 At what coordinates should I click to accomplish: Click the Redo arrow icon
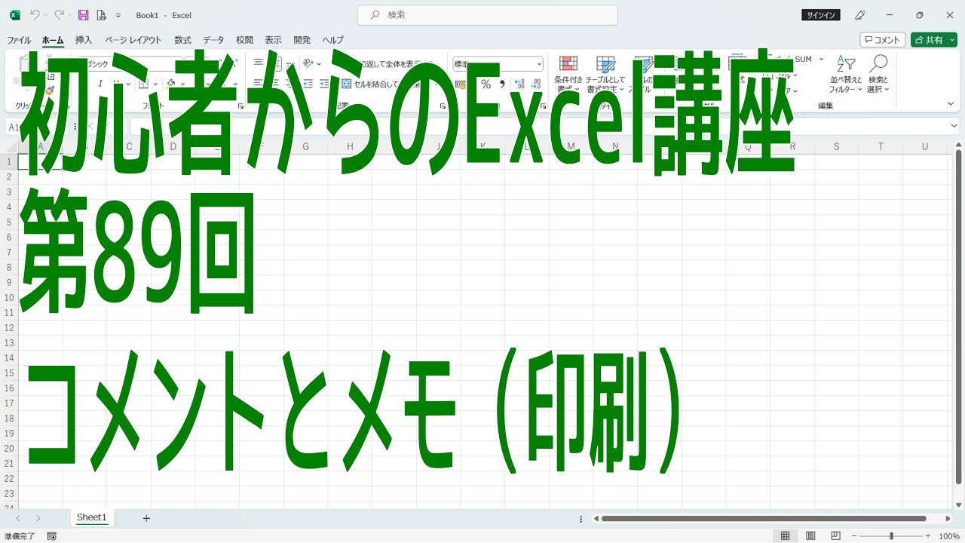coord(59,15)
